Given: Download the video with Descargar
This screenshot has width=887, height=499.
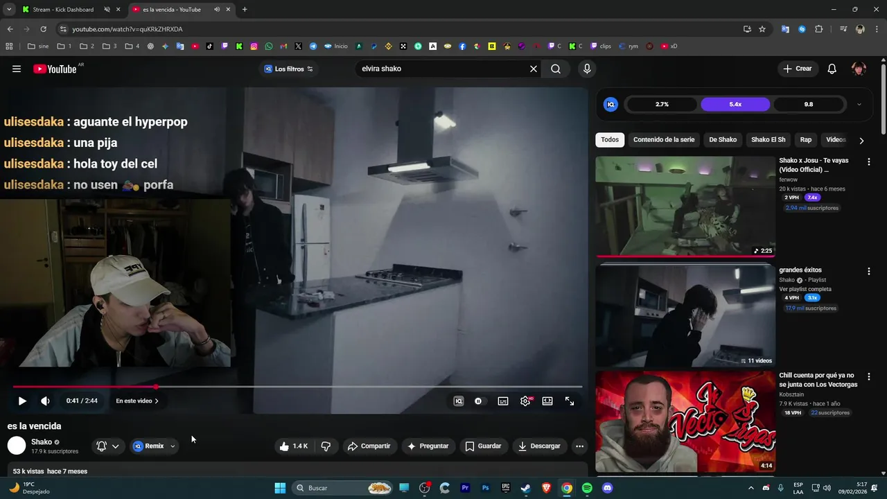Looking at the screenshot, I should 539,446.
